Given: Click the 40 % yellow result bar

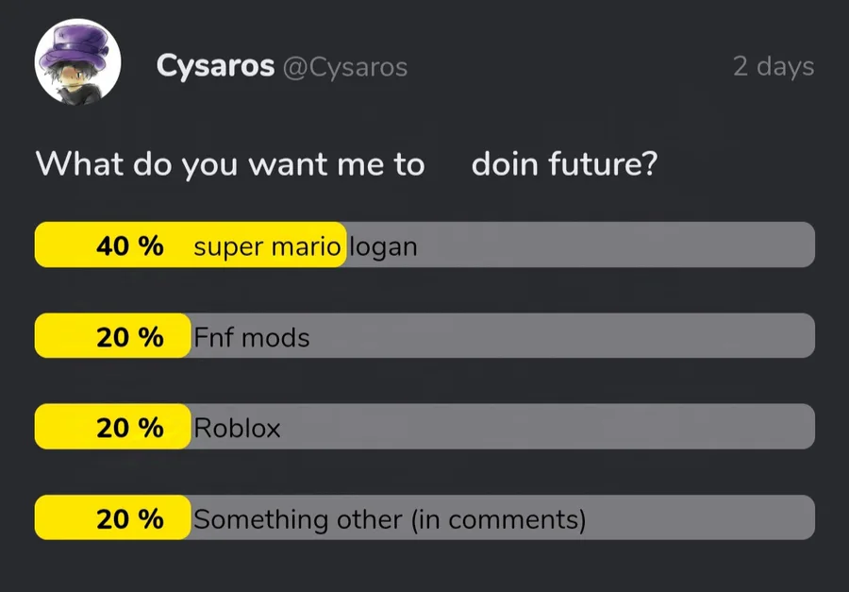Looking at the screenshot, I should [191, 245].
